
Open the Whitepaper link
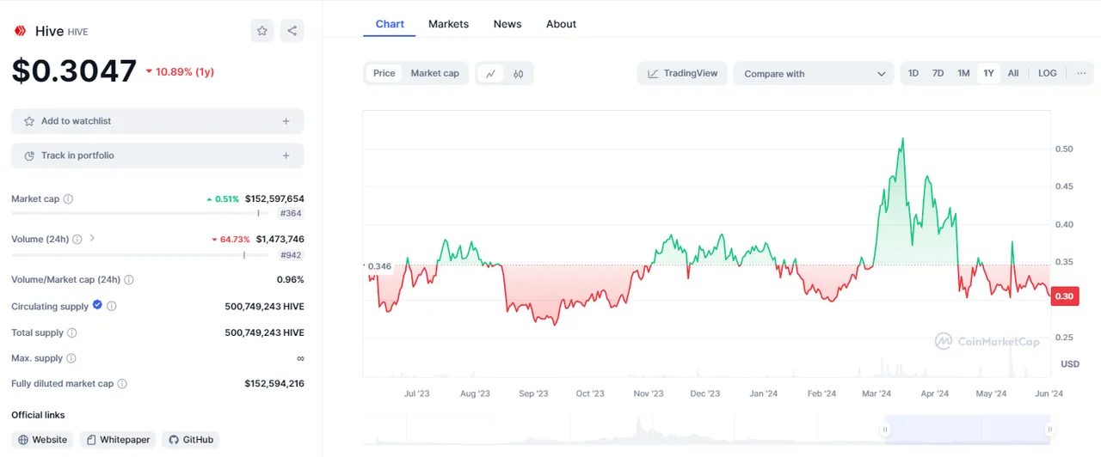coord(117,440)
